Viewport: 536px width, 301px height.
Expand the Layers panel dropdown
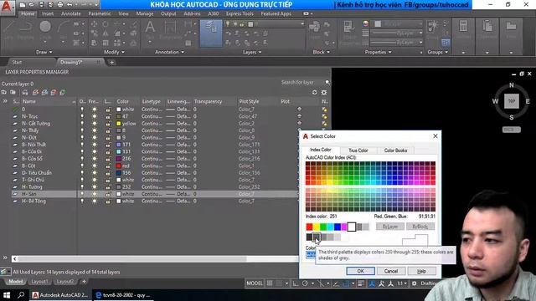(x=252, y=52)
